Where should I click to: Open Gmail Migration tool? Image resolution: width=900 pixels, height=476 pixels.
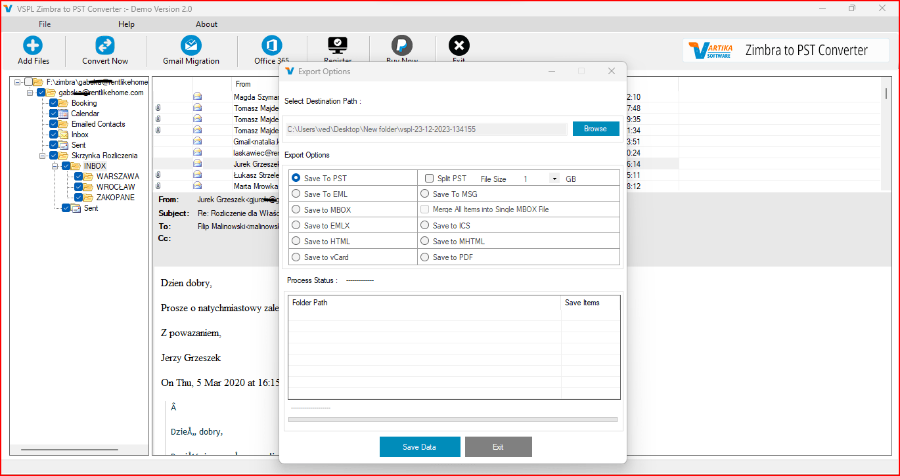[191, 45]
